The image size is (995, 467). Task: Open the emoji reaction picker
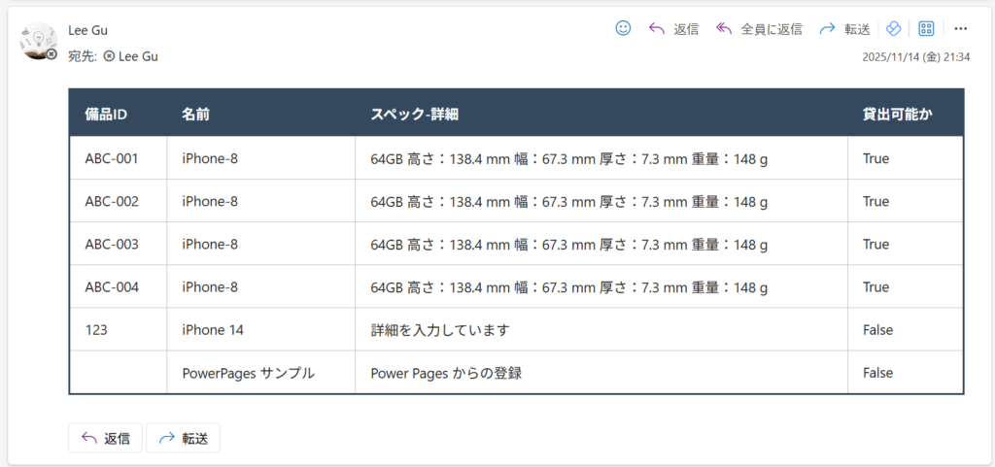coord(624,29)
